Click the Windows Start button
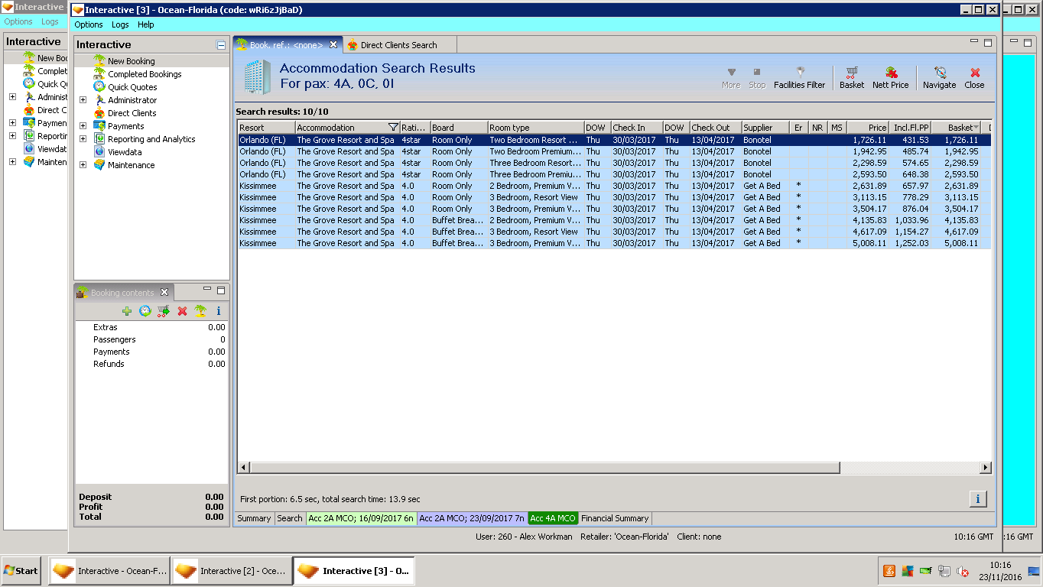This screenshot has height=587, width=1043. click(21, 571)
